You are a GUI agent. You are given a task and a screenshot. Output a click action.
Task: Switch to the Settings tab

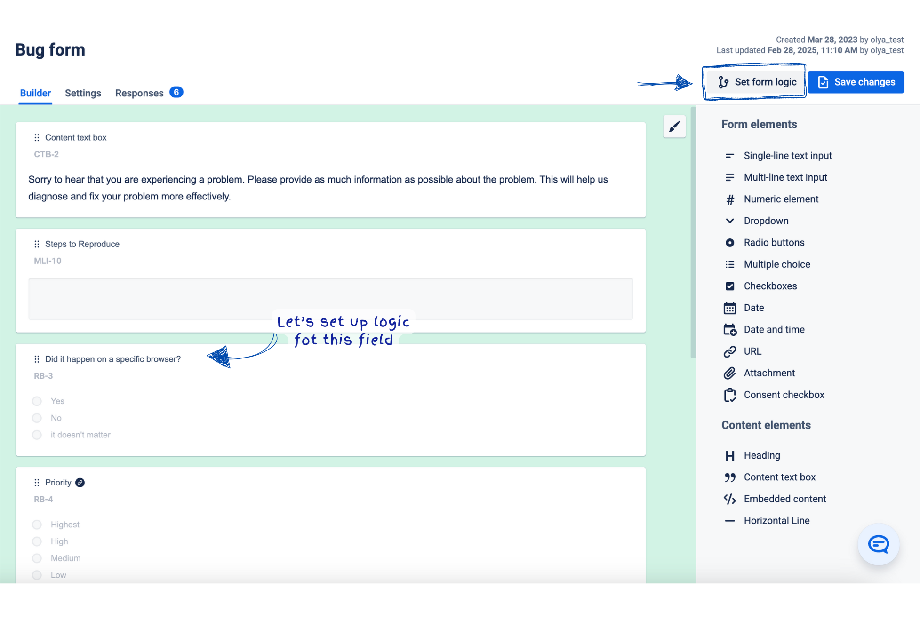[83, 93]
